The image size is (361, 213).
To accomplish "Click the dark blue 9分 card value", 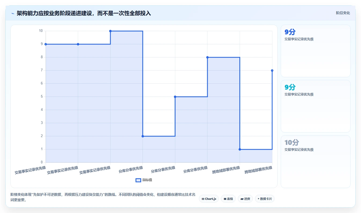I will coord(290,32).
